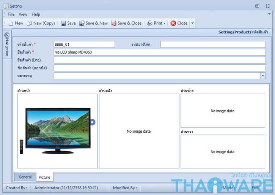Image resolution: width=275 pixels, height=195 pixels.
Task: Click the ชื่อสินค้า (ออกบิล) input field
Action: [x=160, y=68]
